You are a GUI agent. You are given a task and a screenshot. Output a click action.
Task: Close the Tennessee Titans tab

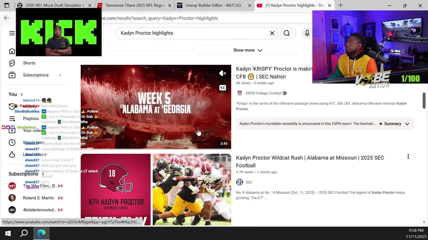170,5
